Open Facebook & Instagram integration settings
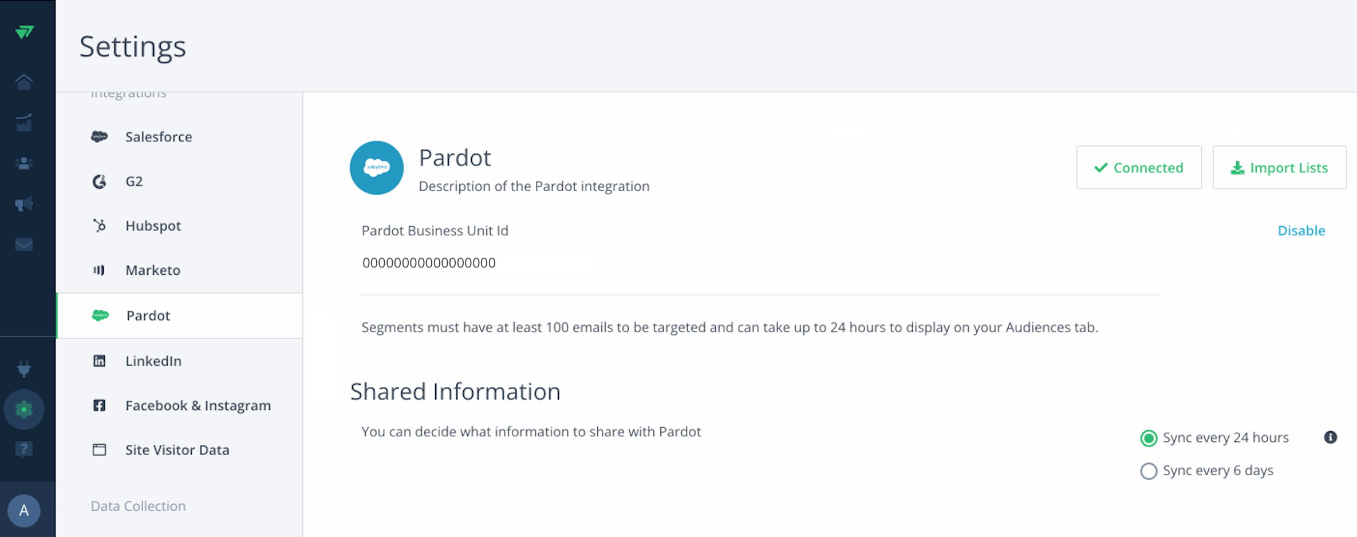This screenshot has height=537, width=1357. tap(179, 405)
